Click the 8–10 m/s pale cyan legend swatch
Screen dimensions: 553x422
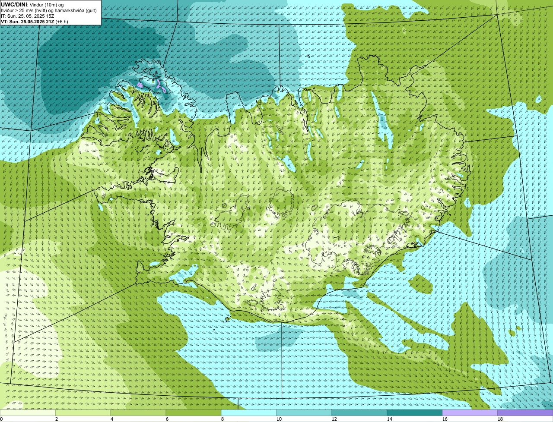point(249,413)
